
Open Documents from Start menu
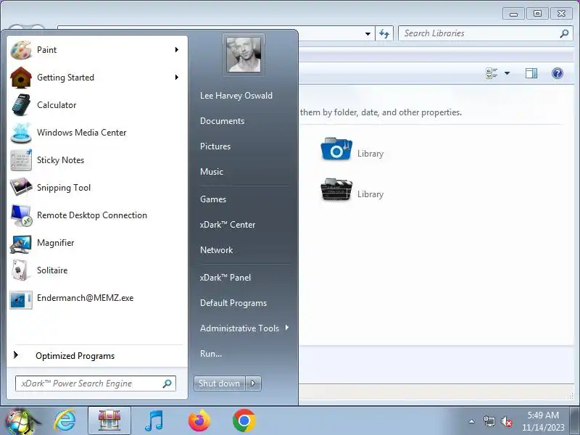coord(222,121)
